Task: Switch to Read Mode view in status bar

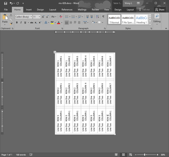Action: 116,155
